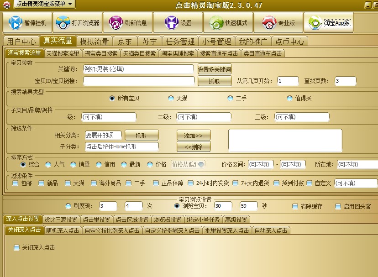Select 淘宝类目搜索 sub-tab
Screen dimensions: 378x277
coord(101,53)
